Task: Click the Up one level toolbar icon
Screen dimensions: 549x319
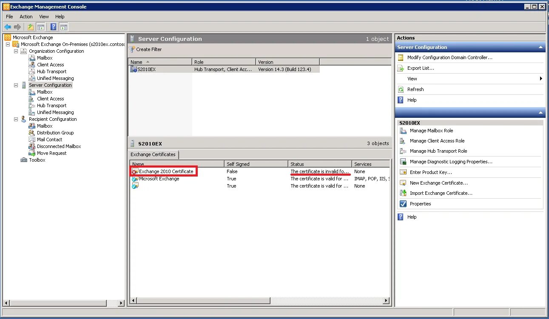Action: pyautogui.click(x=31, y=27)
